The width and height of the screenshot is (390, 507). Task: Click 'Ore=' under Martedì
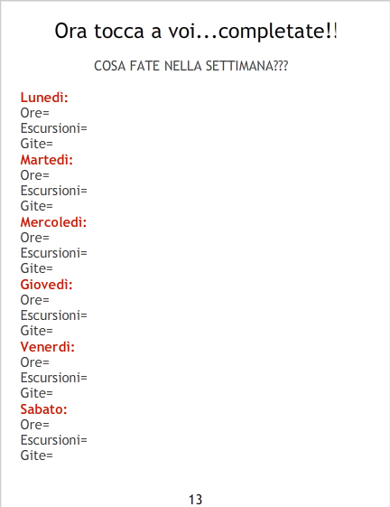[35, 175]
